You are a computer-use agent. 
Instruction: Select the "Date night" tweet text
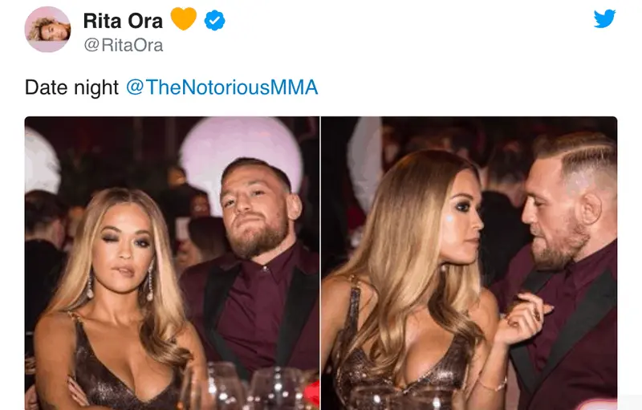point(71,87)
